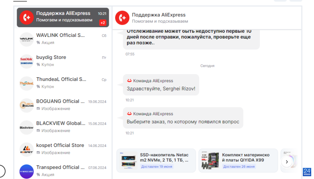Select the SSD-накопитель Netac order card

coord(156,161)
